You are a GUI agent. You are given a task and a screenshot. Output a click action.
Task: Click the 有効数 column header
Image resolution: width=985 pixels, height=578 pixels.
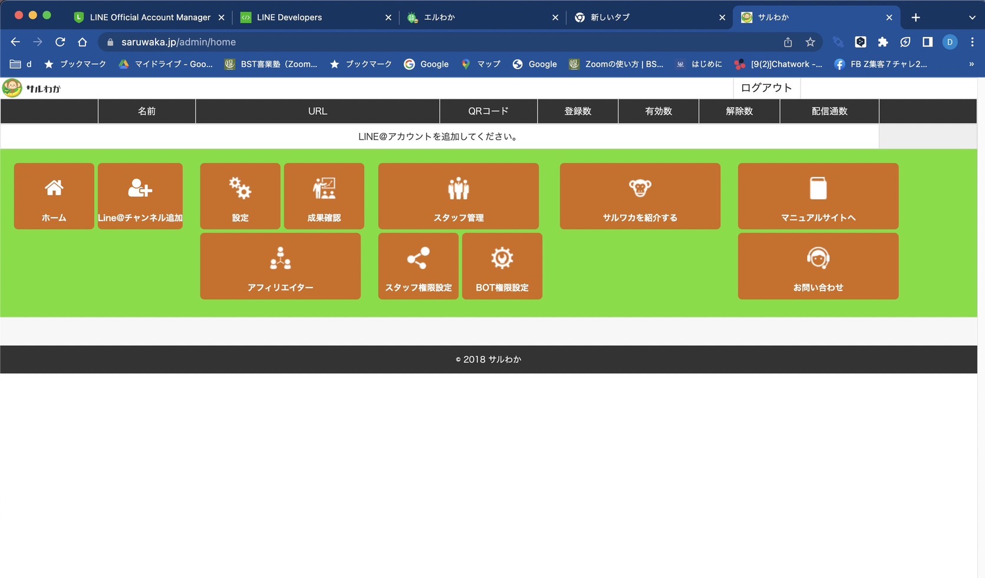(x=658, y=111)
